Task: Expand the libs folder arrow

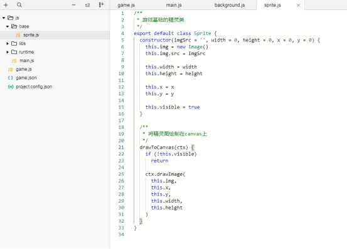Action: 8,43
